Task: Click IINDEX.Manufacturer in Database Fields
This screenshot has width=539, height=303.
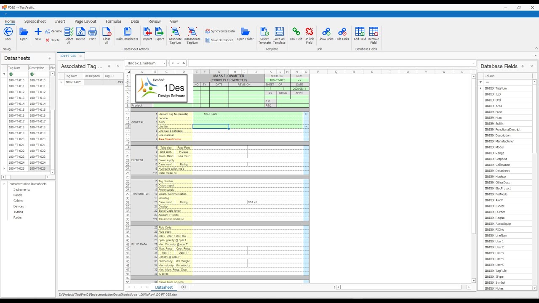Action: pos(499,141)
